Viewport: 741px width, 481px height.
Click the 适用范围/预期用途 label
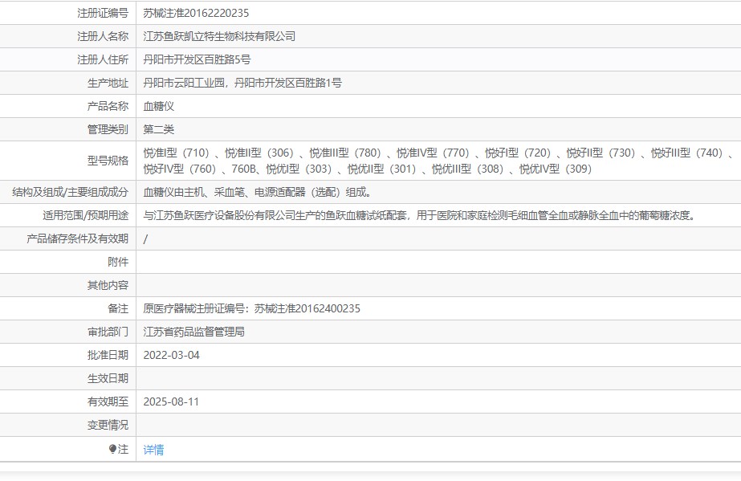point(86,215)
